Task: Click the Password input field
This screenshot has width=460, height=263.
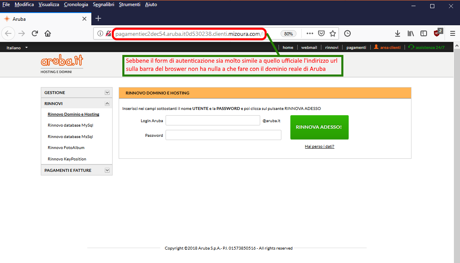Action: point(223,135)
